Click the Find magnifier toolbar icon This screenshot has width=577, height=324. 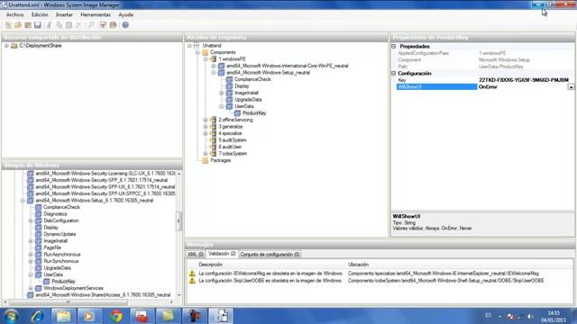click(x=91, y=25)
